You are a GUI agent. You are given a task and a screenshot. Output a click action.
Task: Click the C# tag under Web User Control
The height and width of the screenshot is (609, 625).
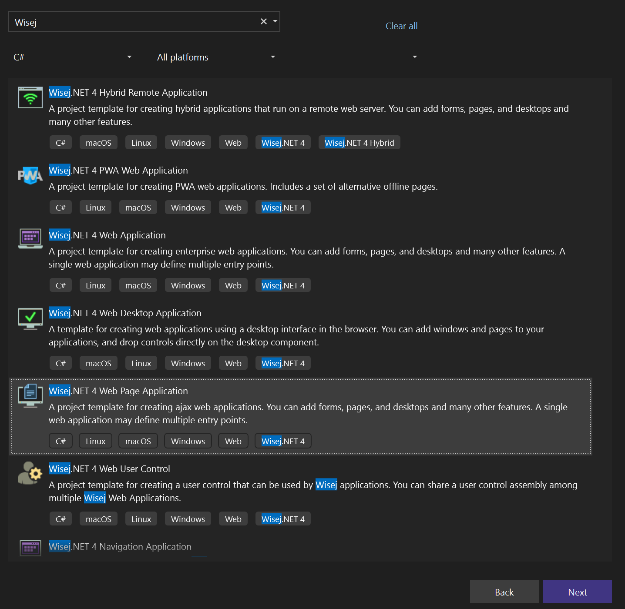(60, 519)
